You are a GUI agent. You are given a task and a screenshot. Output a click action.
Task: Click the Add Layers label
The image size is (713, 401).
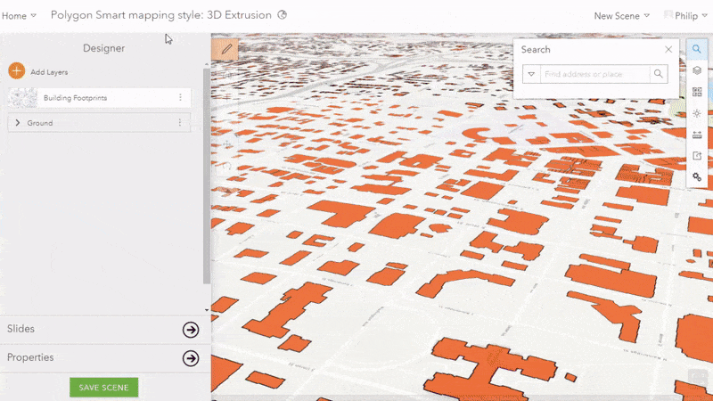(x=49, y=72)
